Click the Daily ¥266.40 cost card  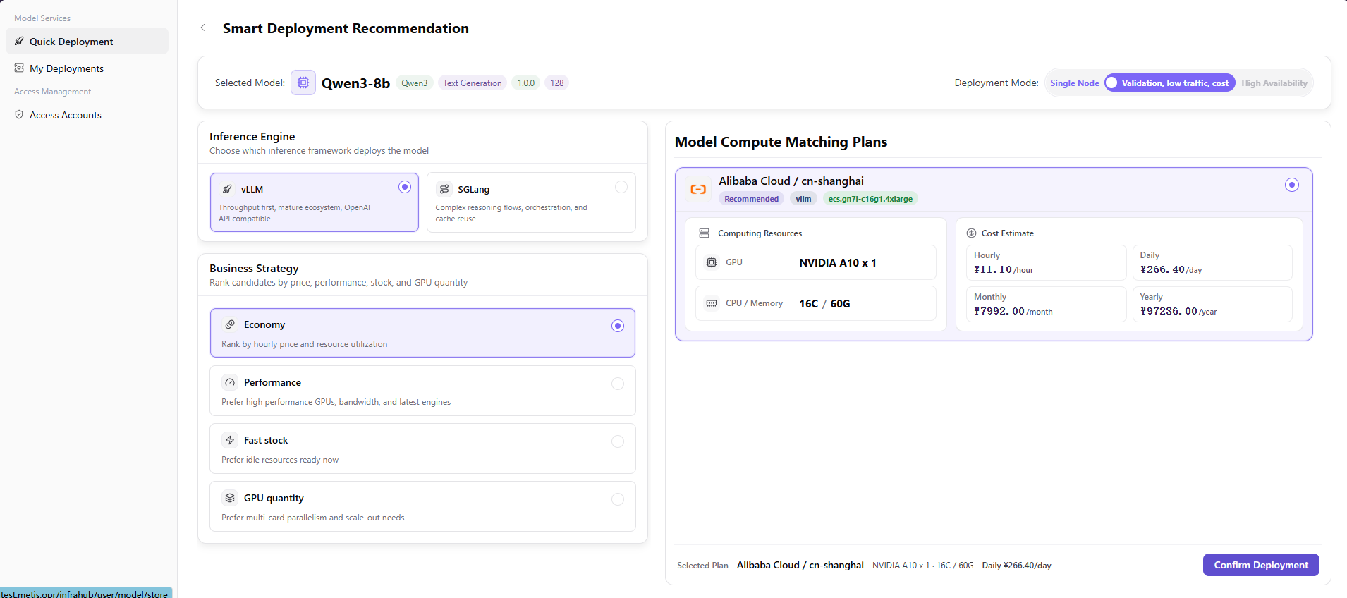point(1212,262)
